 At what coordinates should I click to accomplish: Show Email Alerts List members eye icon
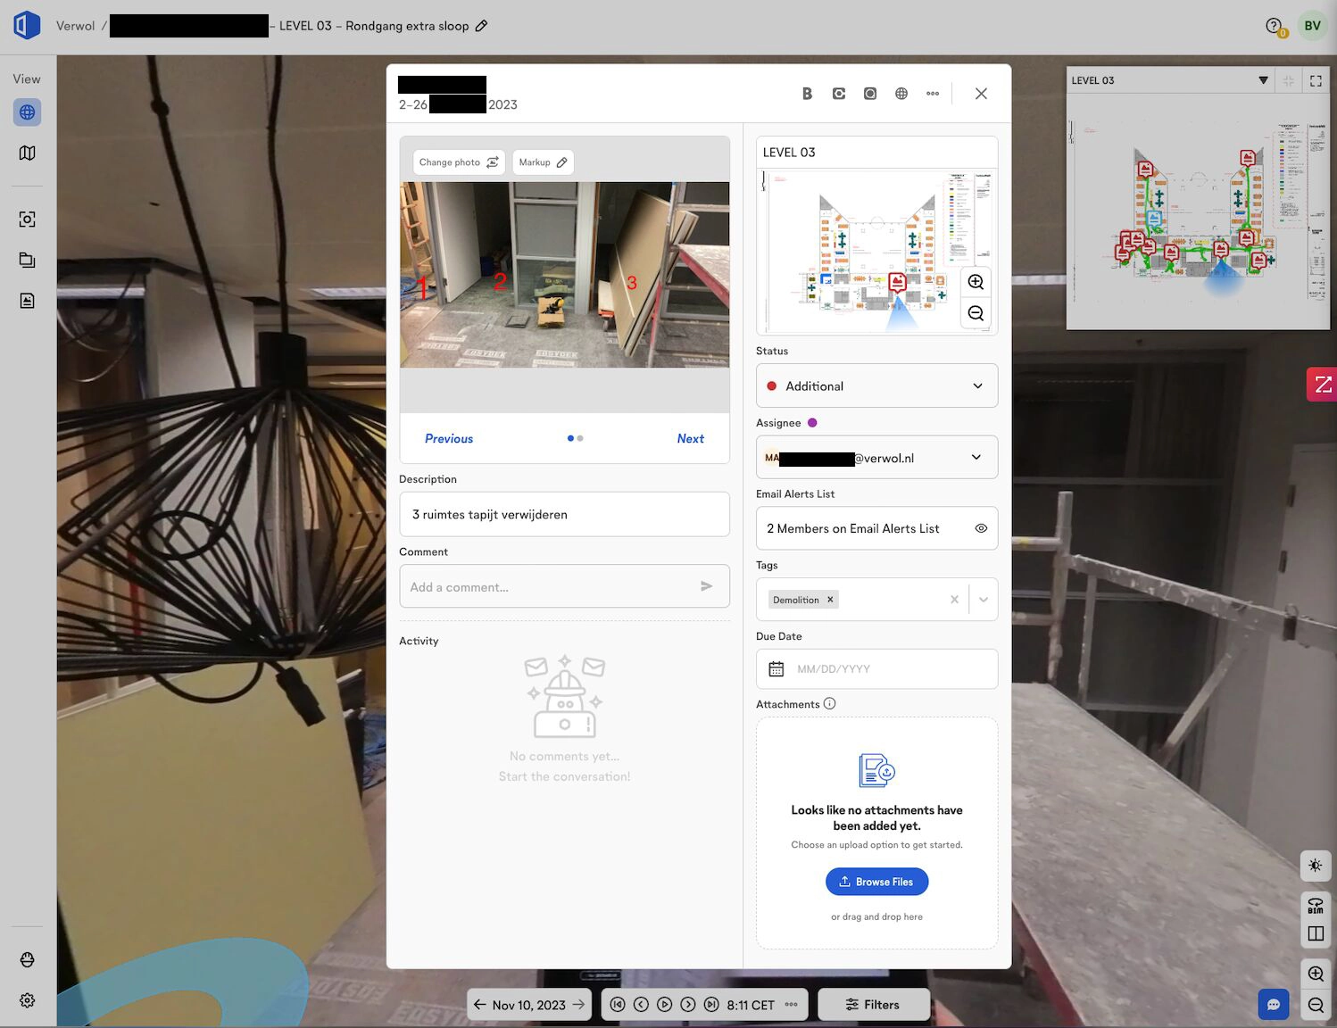(981, 528)
